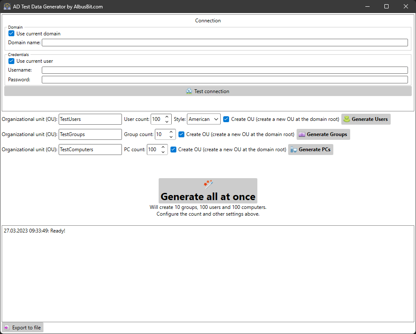
Task: Click the Generate PCs button
Action: (311, 150)
